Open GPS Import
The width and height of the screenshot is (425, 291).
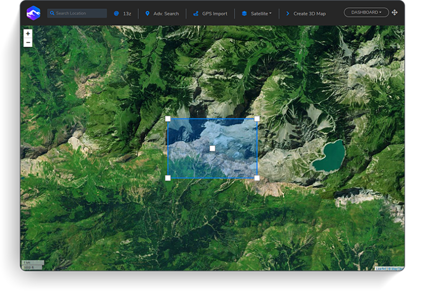tap(215, 14)
